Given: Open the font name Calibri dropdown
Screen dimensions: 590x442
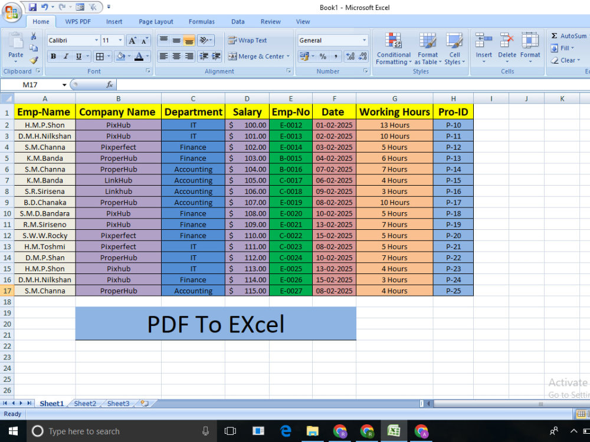Looking at the screenshot, I should (x=96, y=40).
